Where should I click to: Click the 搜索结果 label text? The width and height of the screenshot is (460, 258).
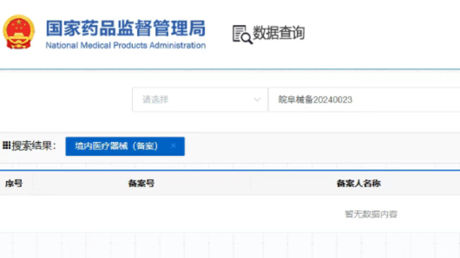coord(34,146)
